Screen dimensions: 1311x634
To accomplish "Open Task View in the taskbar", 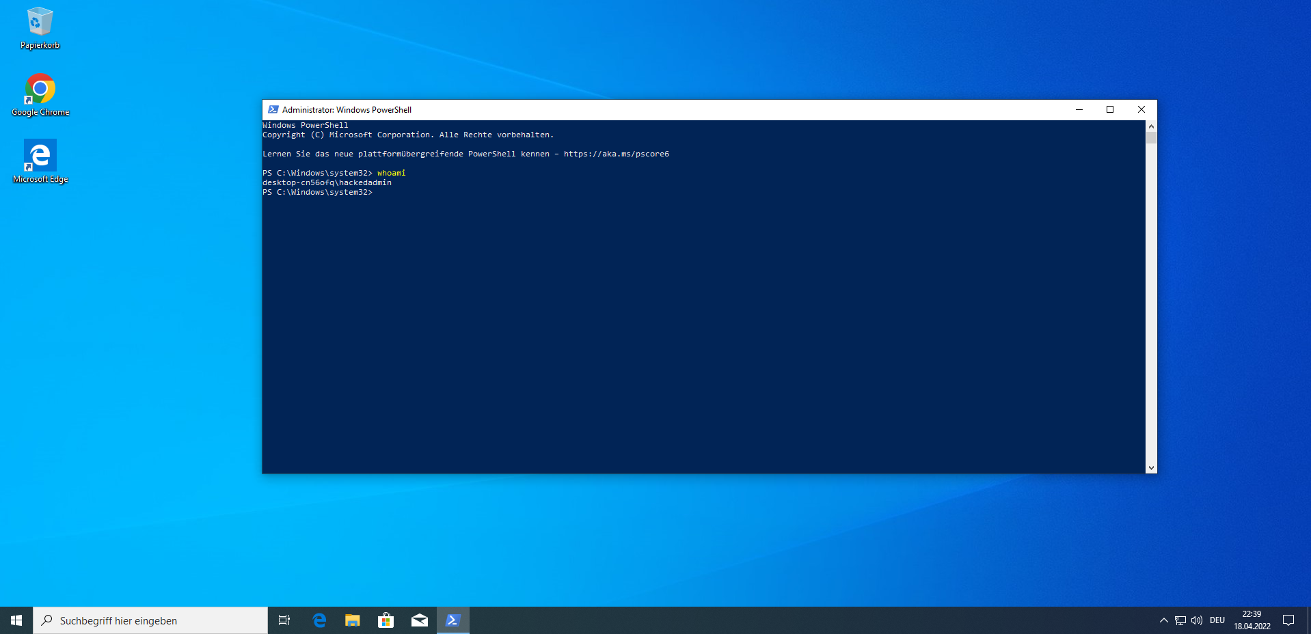I will (x=284, y=620).
